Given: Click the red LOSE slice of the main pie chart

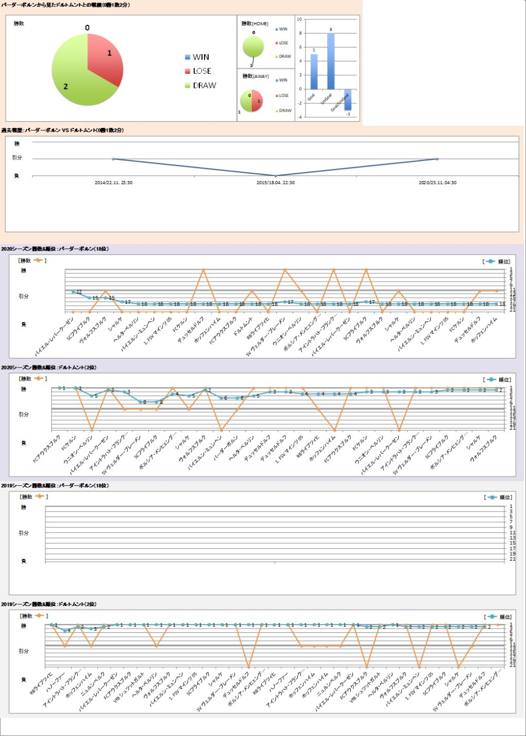Looking at the screenshot, I should 104,57.
